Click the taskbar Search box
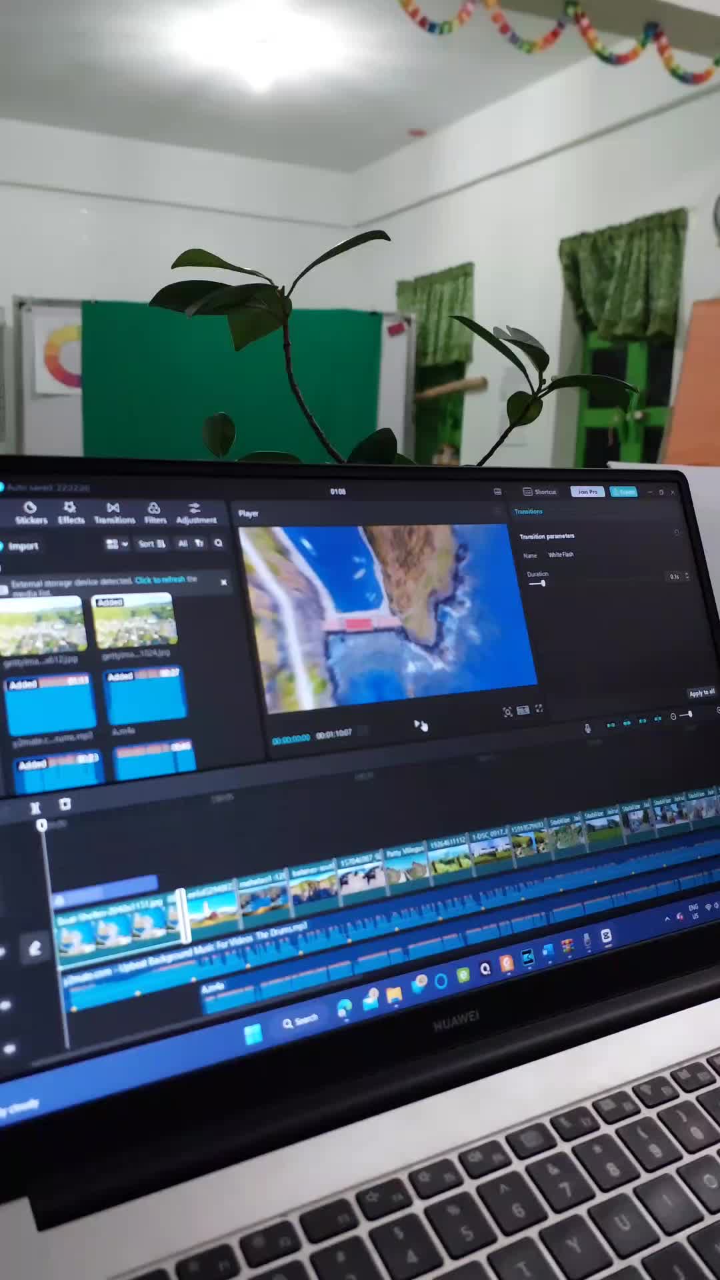720x1280 pixels. tap(301, 1021)
